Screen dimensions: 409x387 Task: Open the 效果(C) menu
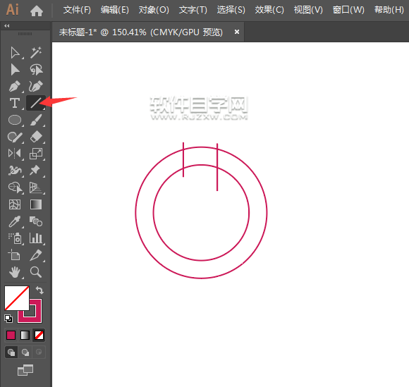pos(269,10)
